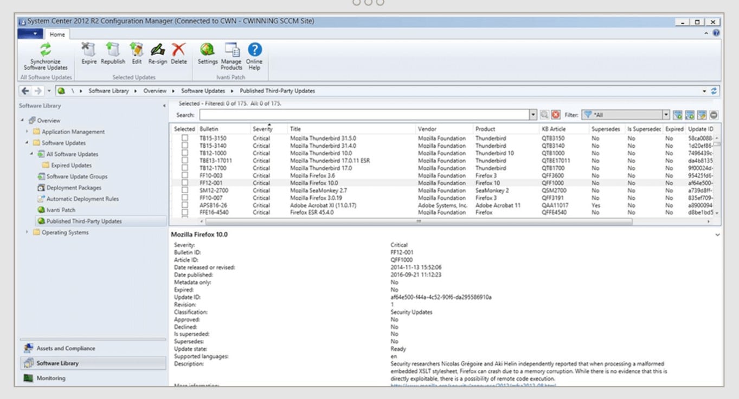This screenshot has height=399, width=739.
Task: Open Ivanti Patch Settings icon
Action: click(207, 50)
